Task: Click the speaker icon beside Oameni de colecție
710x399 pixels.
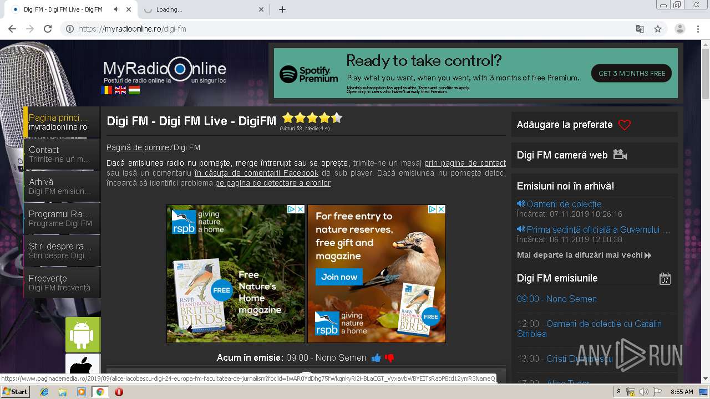Action: click(521, 204)
